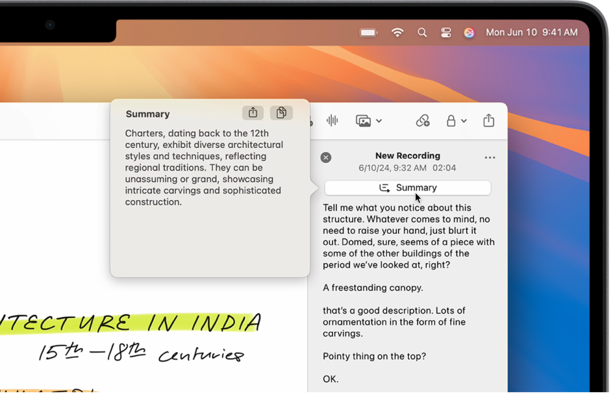The width and height of the screenshot is (610, 394).
Task: Click the lock note icon
Action: coord(451,121)
